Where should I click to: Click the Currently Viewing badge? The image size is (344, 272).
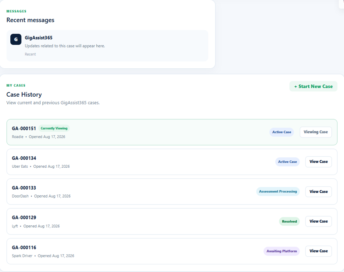54,128
